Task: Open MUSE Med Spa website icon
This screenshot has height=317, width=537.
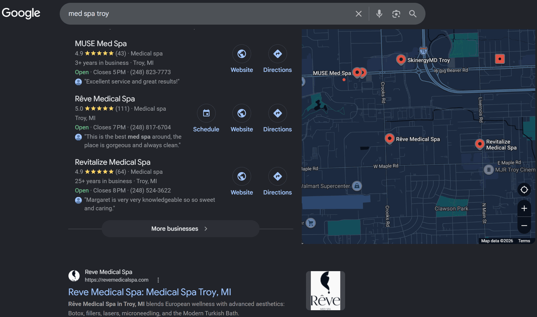Action: pos(242,54)
